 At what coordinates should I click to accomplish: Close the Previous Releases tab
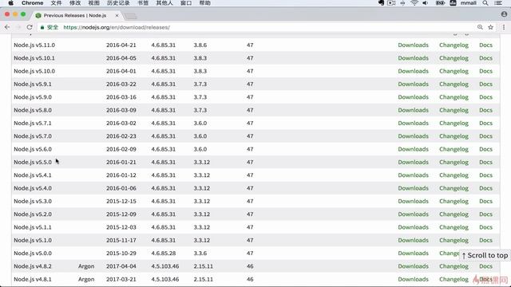click(x=117, y=15)
